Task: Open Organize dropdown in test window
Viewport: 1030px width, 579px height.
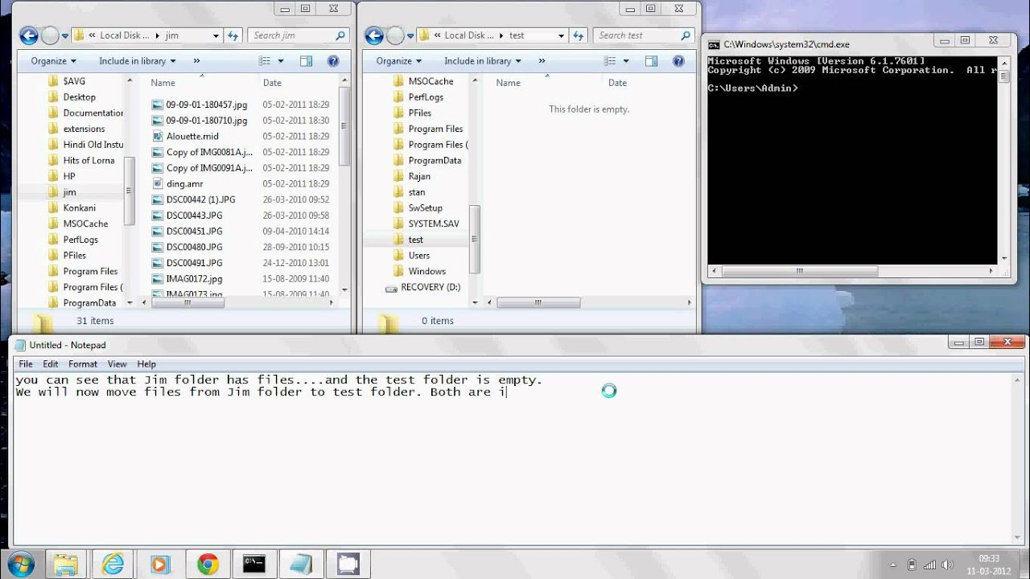Action: coord(398,61)
